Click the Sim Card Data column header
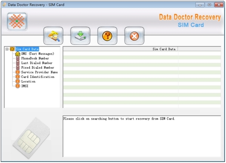This screenshot has width=226, height=163. [x=120, y=49]
